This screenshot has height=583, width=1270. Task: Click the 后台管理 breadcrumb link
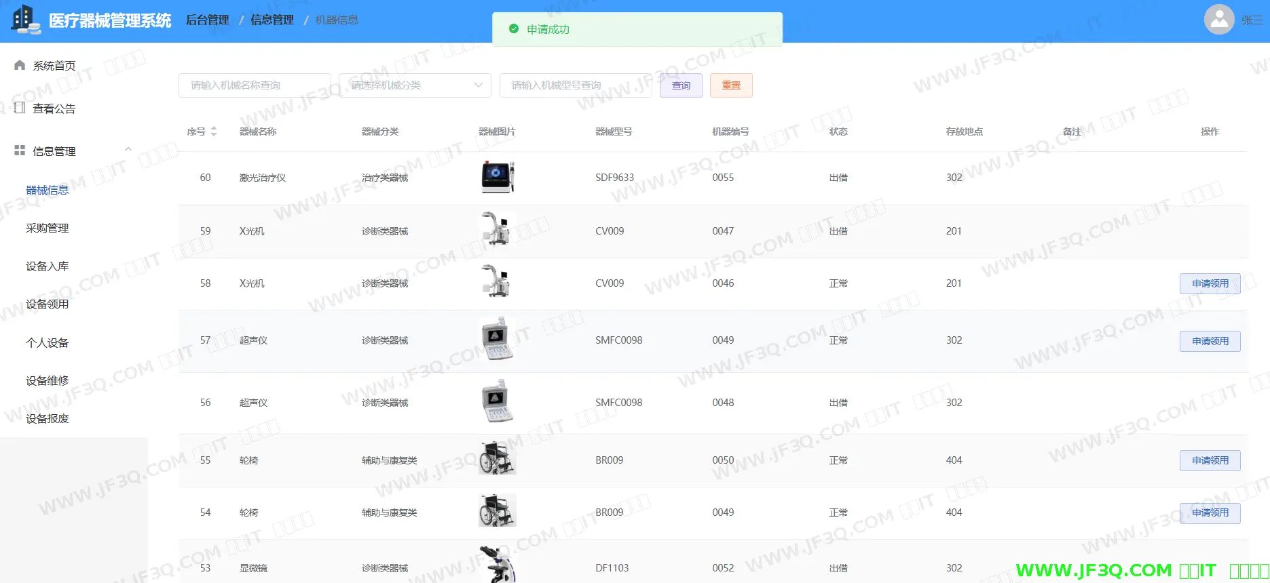208,20
